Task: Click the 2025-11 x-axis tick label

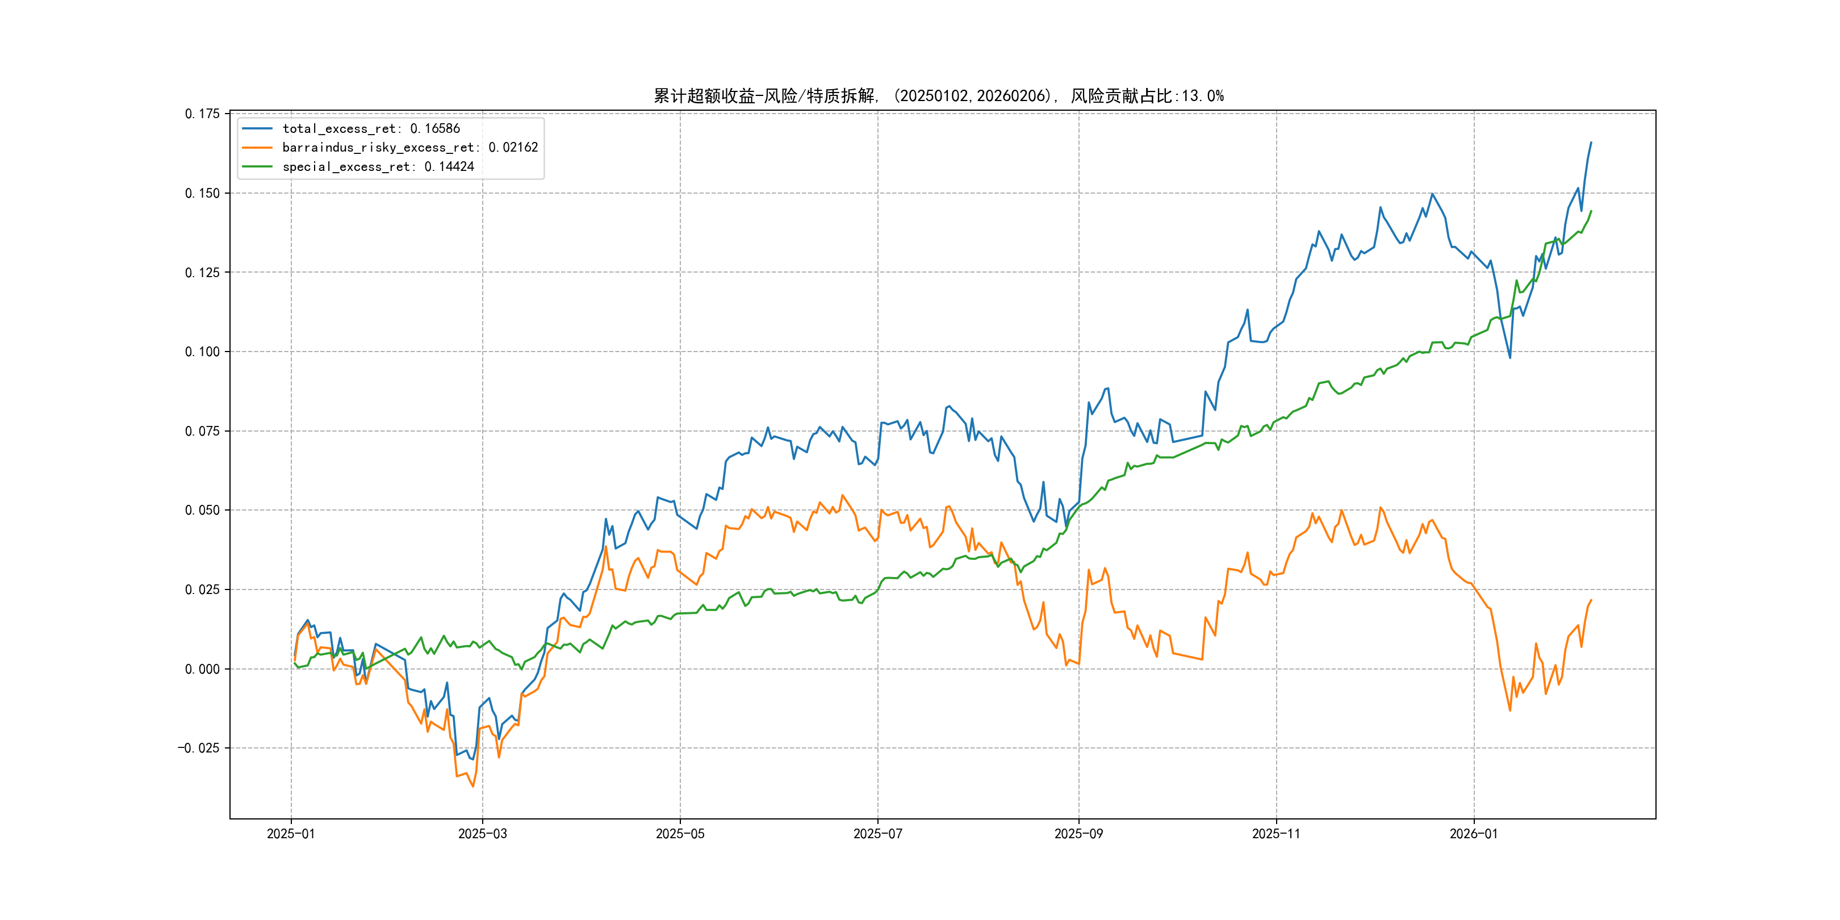Action: (x=1277, y=834)
